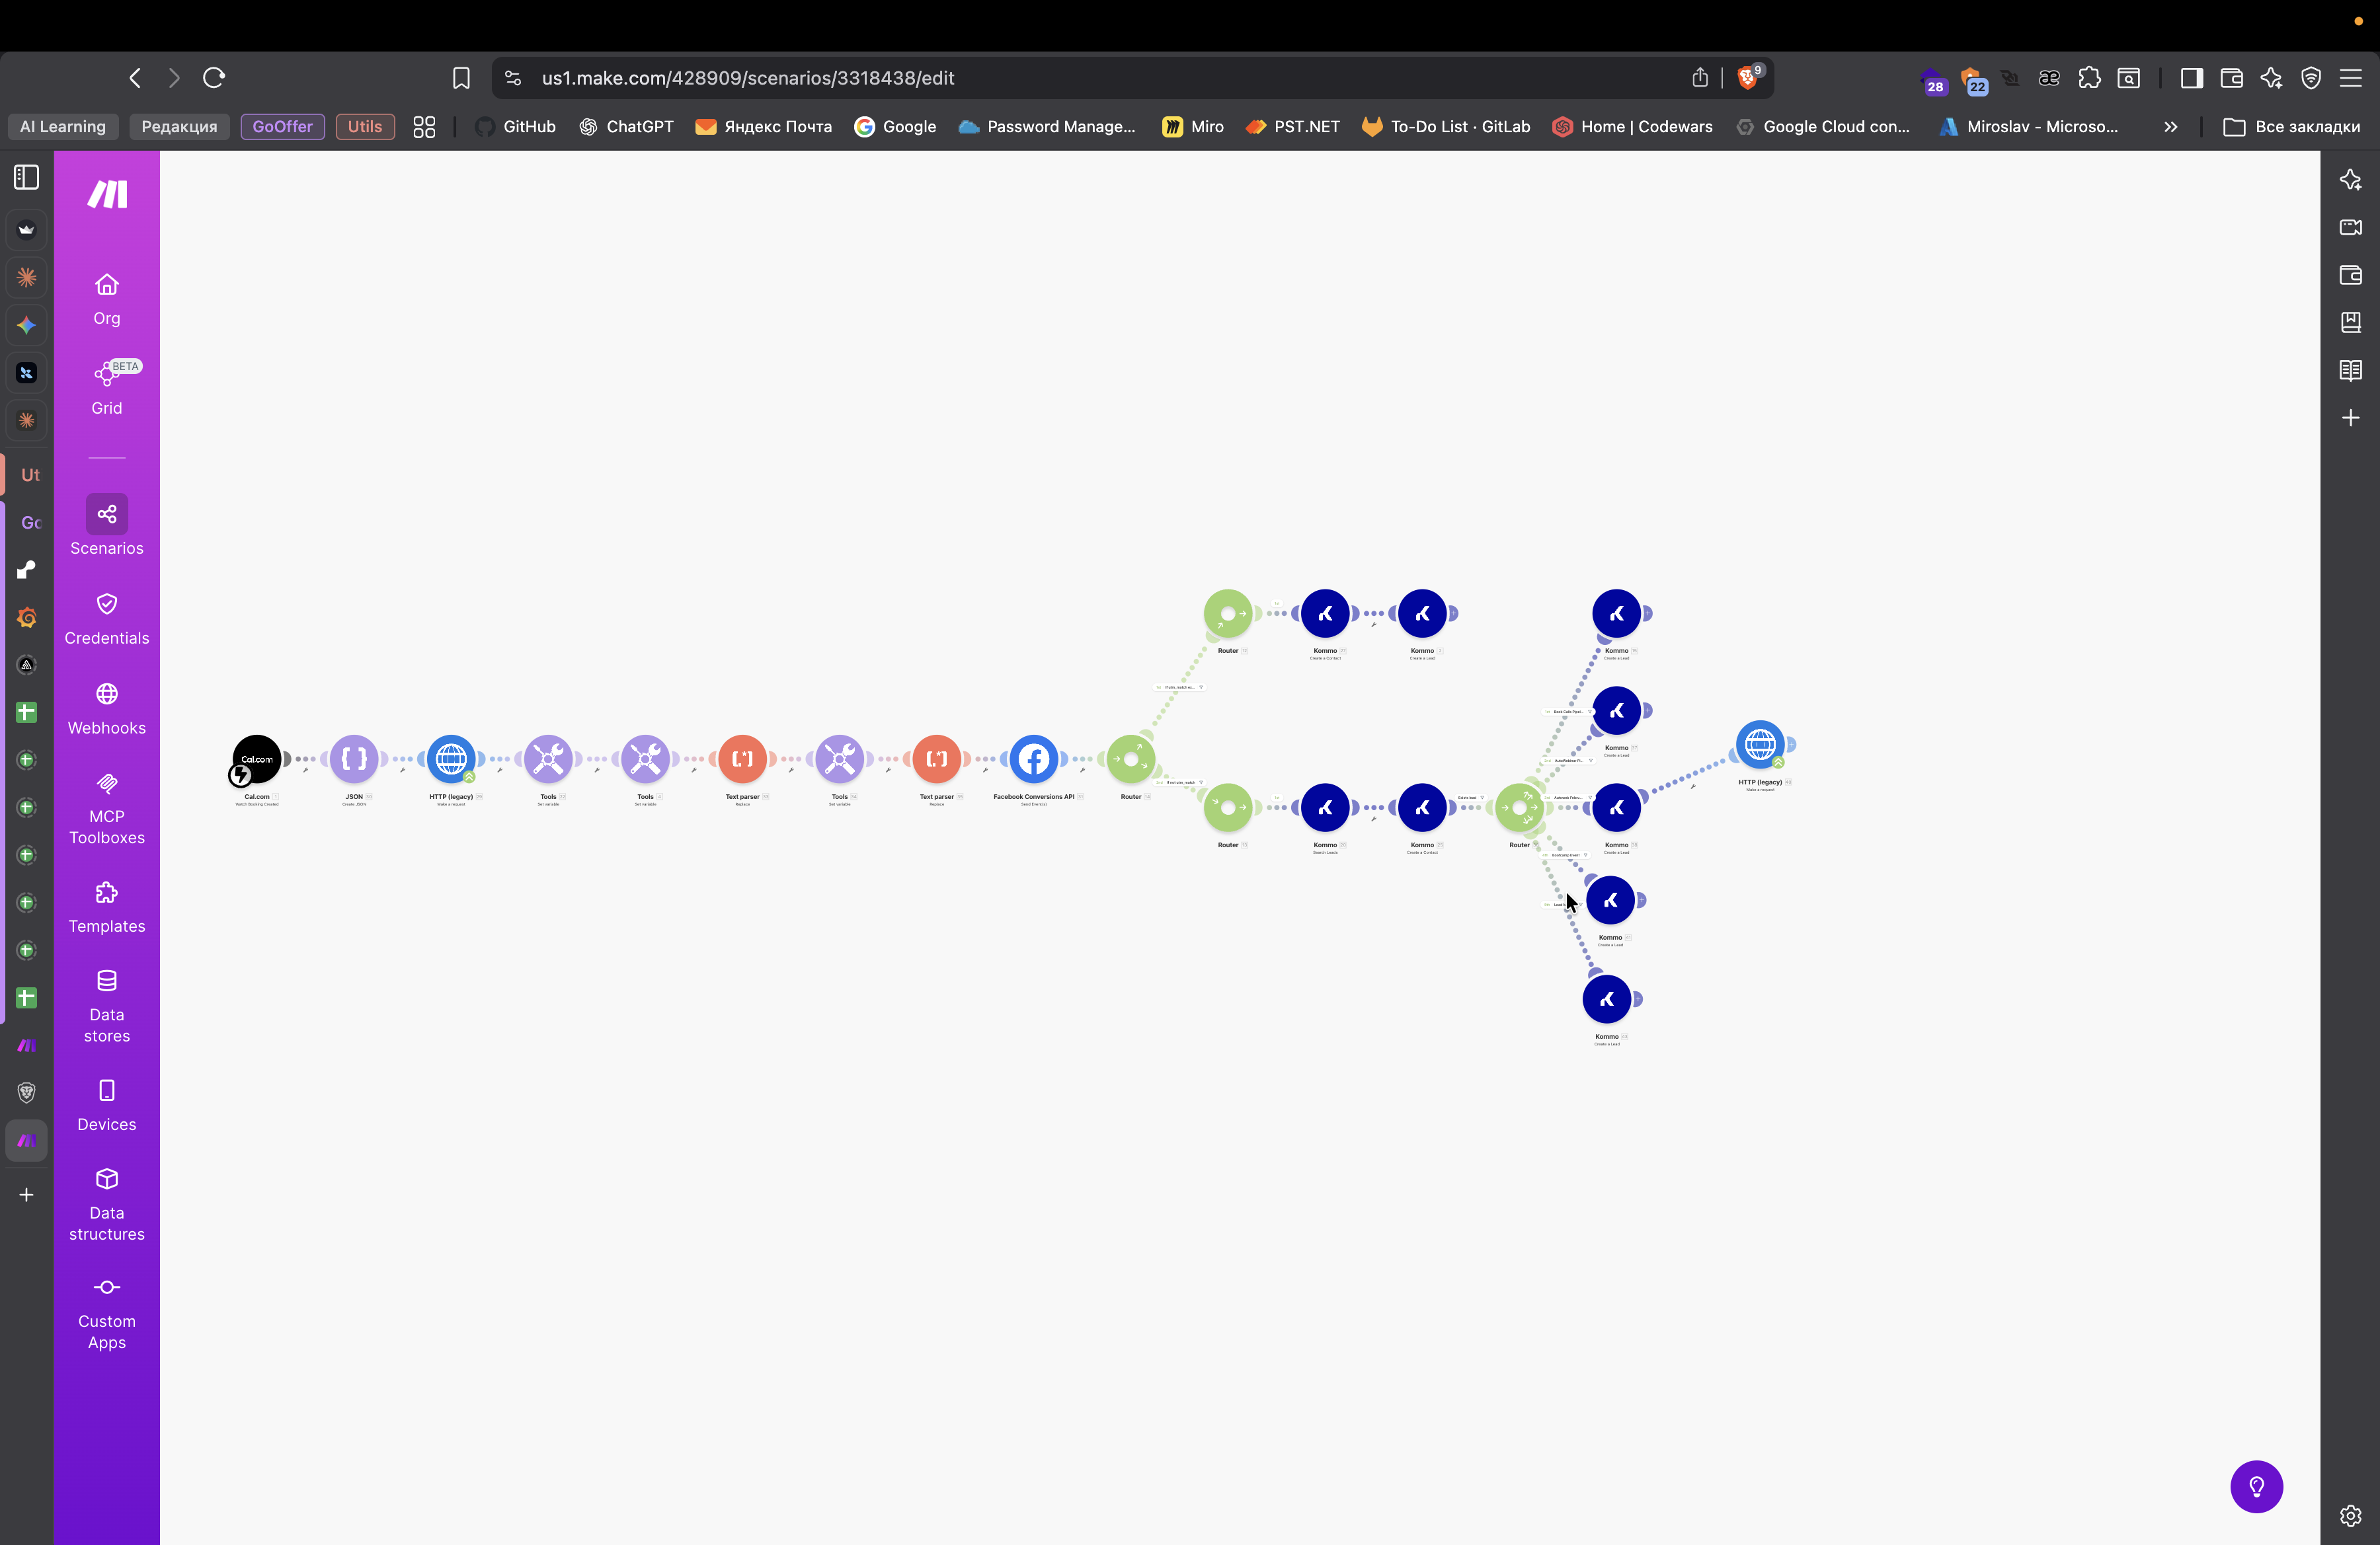The height and width of the screenshot is (1545, 2380).
Task: Click the bottom-most Kommo module
Action: 1607,999
